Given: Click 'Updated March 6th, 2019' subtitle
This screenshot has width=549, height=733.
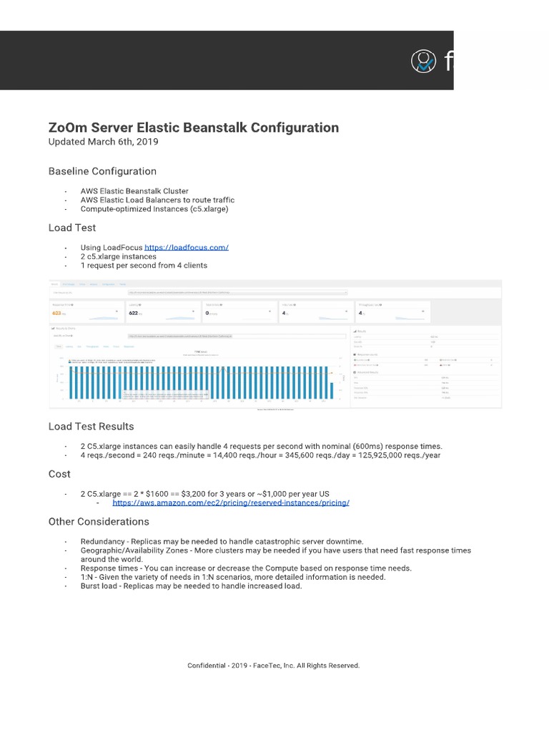Looking at the screenshot, I should coord(103,142).
